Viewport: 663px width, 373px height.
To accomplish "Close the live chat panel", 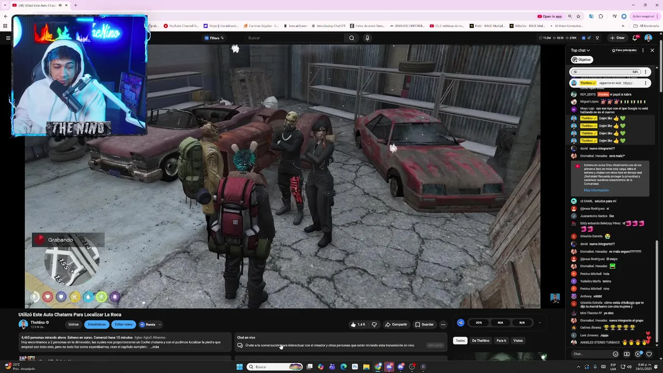I will [652, 50].
